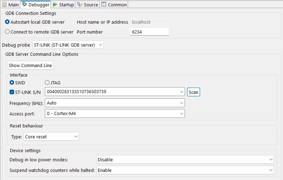
Task: Click the Access port label
Action: click(x=22, y=114)
